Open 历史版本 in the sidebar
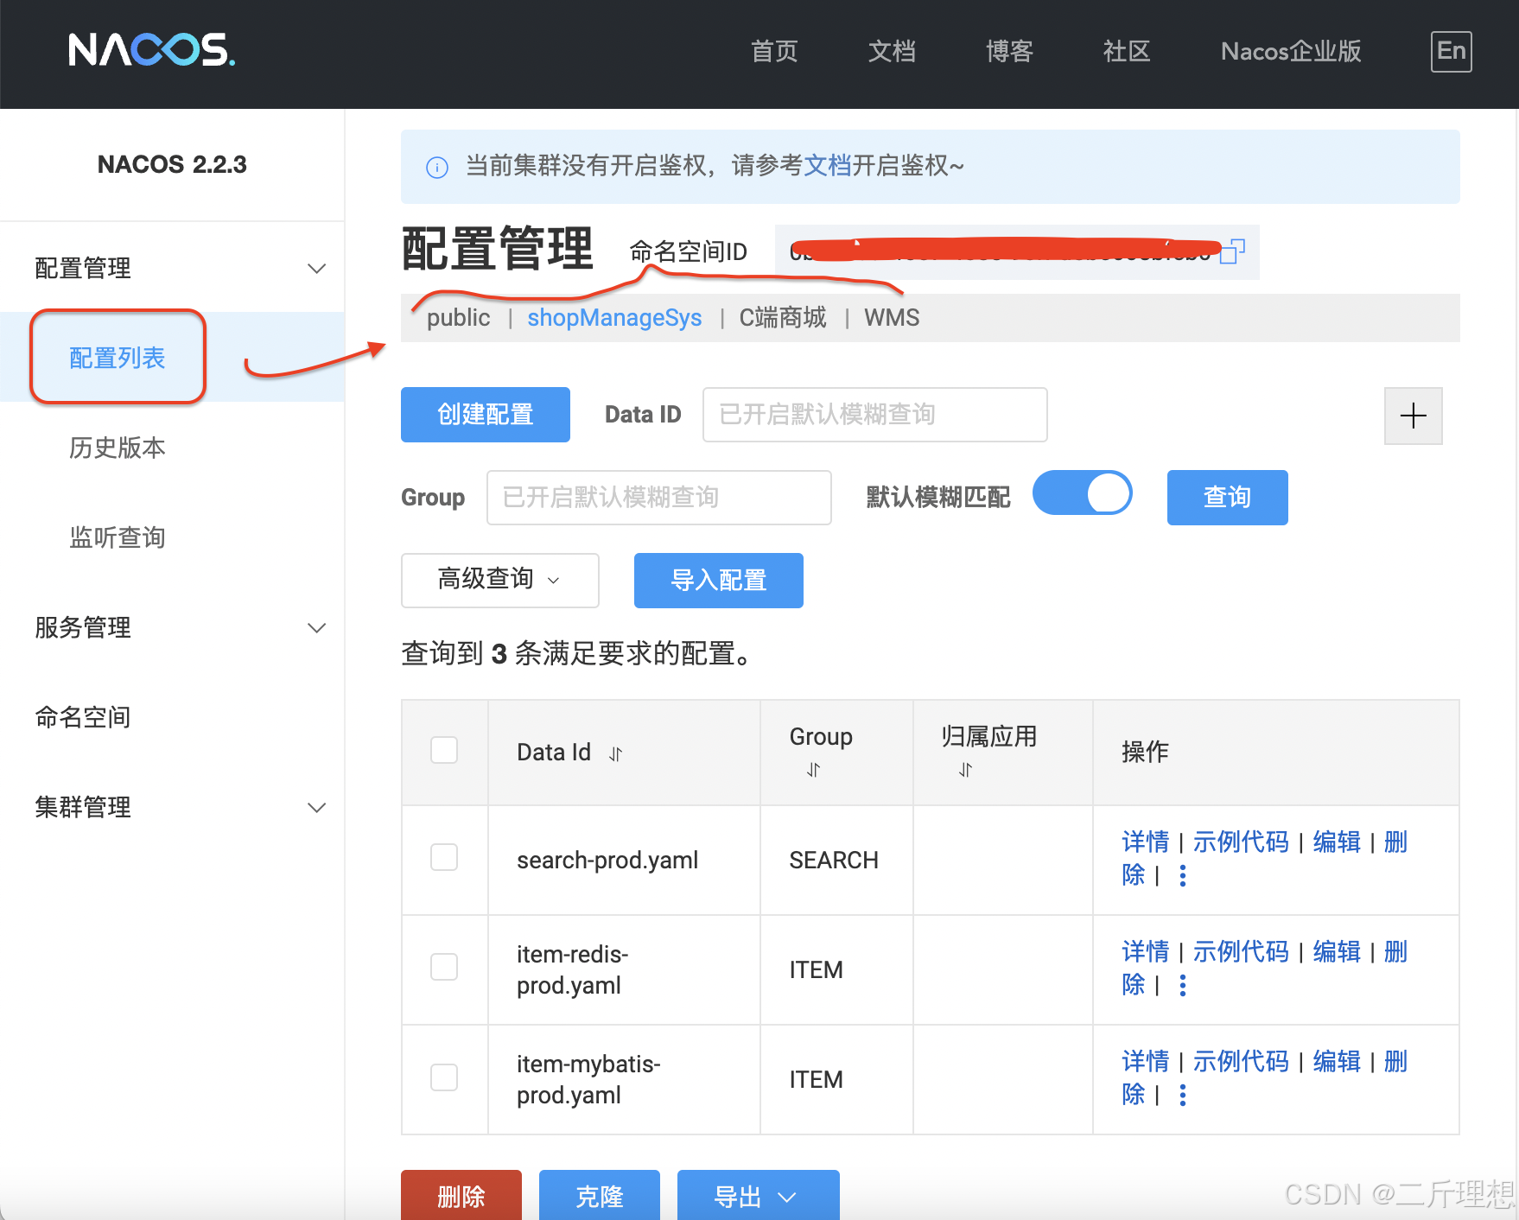 (x=118, y=448)
